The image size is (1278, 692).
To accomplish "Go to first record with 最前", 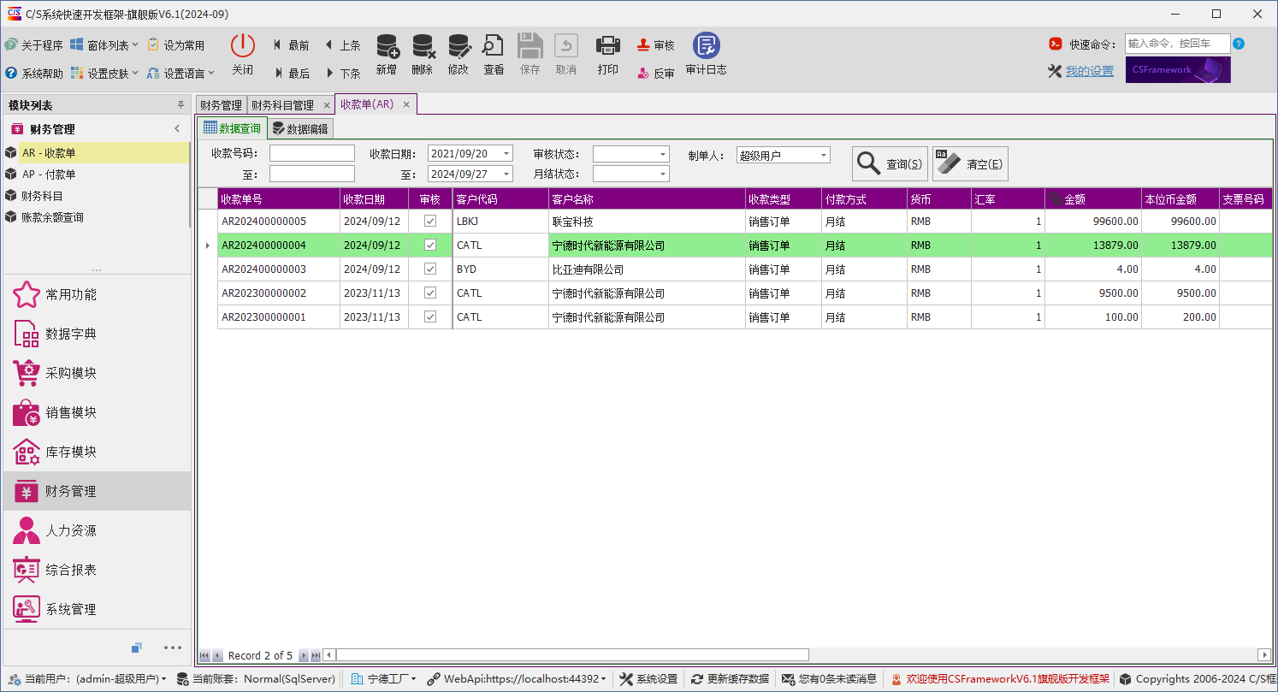I will coord(291,45).
